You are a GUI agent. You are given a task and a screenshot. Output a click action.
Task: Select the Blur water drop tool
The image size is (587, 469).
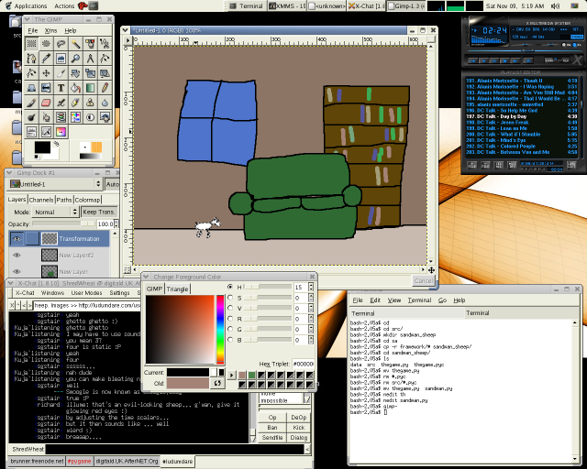[105, 102]
